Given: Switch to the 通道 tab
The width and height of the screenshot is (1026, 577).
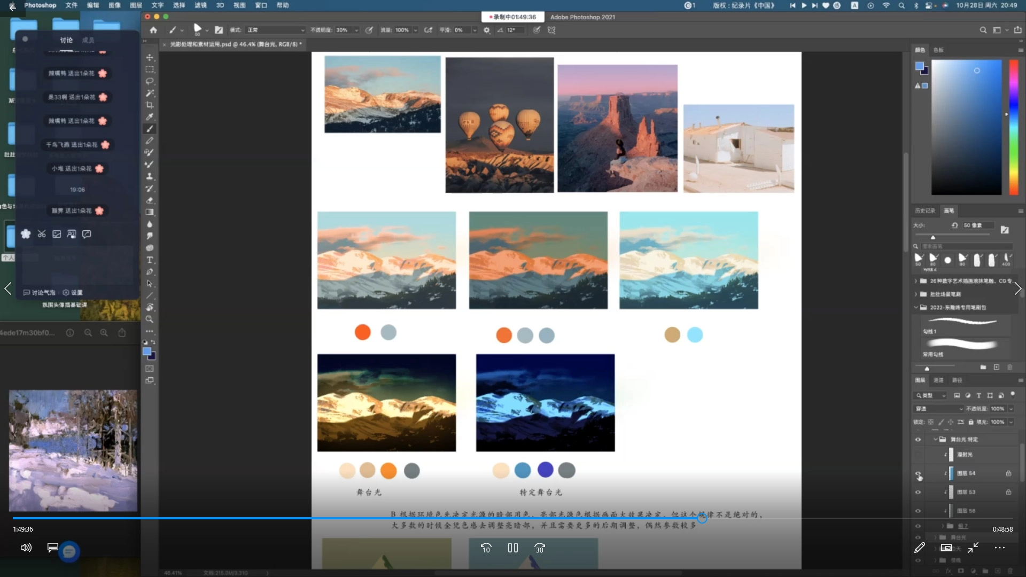Looking at the screenshot, I should tap(938, 380).
